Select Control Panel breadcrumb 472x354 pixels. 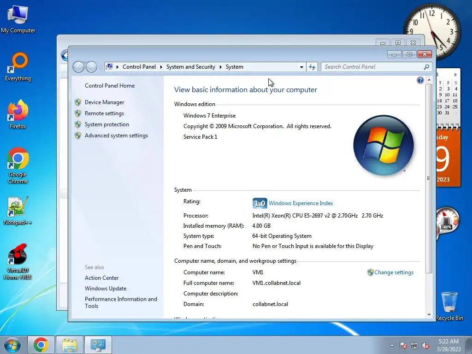point(139,67)
